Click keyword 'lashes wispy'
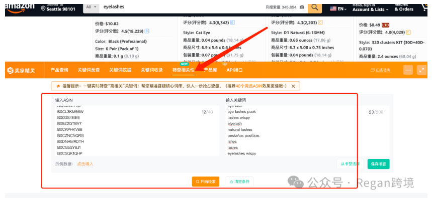Viewport: 432px width, 198px height. (x=238, y=117)
